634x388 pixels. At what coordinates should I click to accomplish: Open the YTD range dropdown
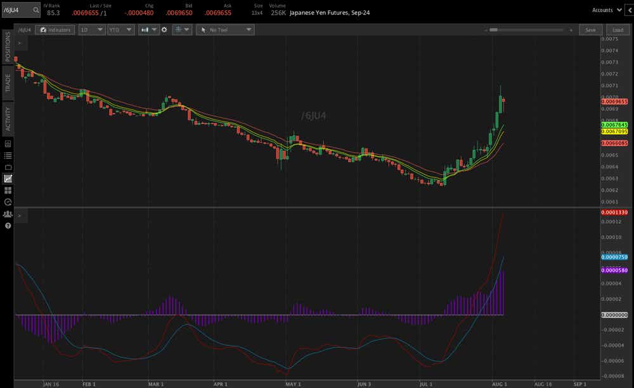point(120,30)
